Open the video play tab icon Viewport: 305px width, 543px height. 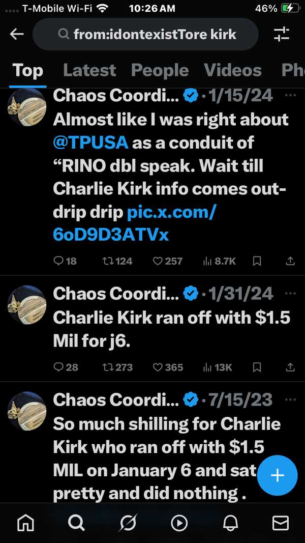pos(178,523)
